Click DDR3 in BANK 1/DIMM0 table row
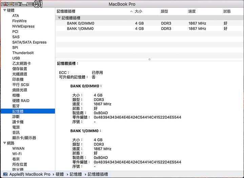 [x=166, y=28]
